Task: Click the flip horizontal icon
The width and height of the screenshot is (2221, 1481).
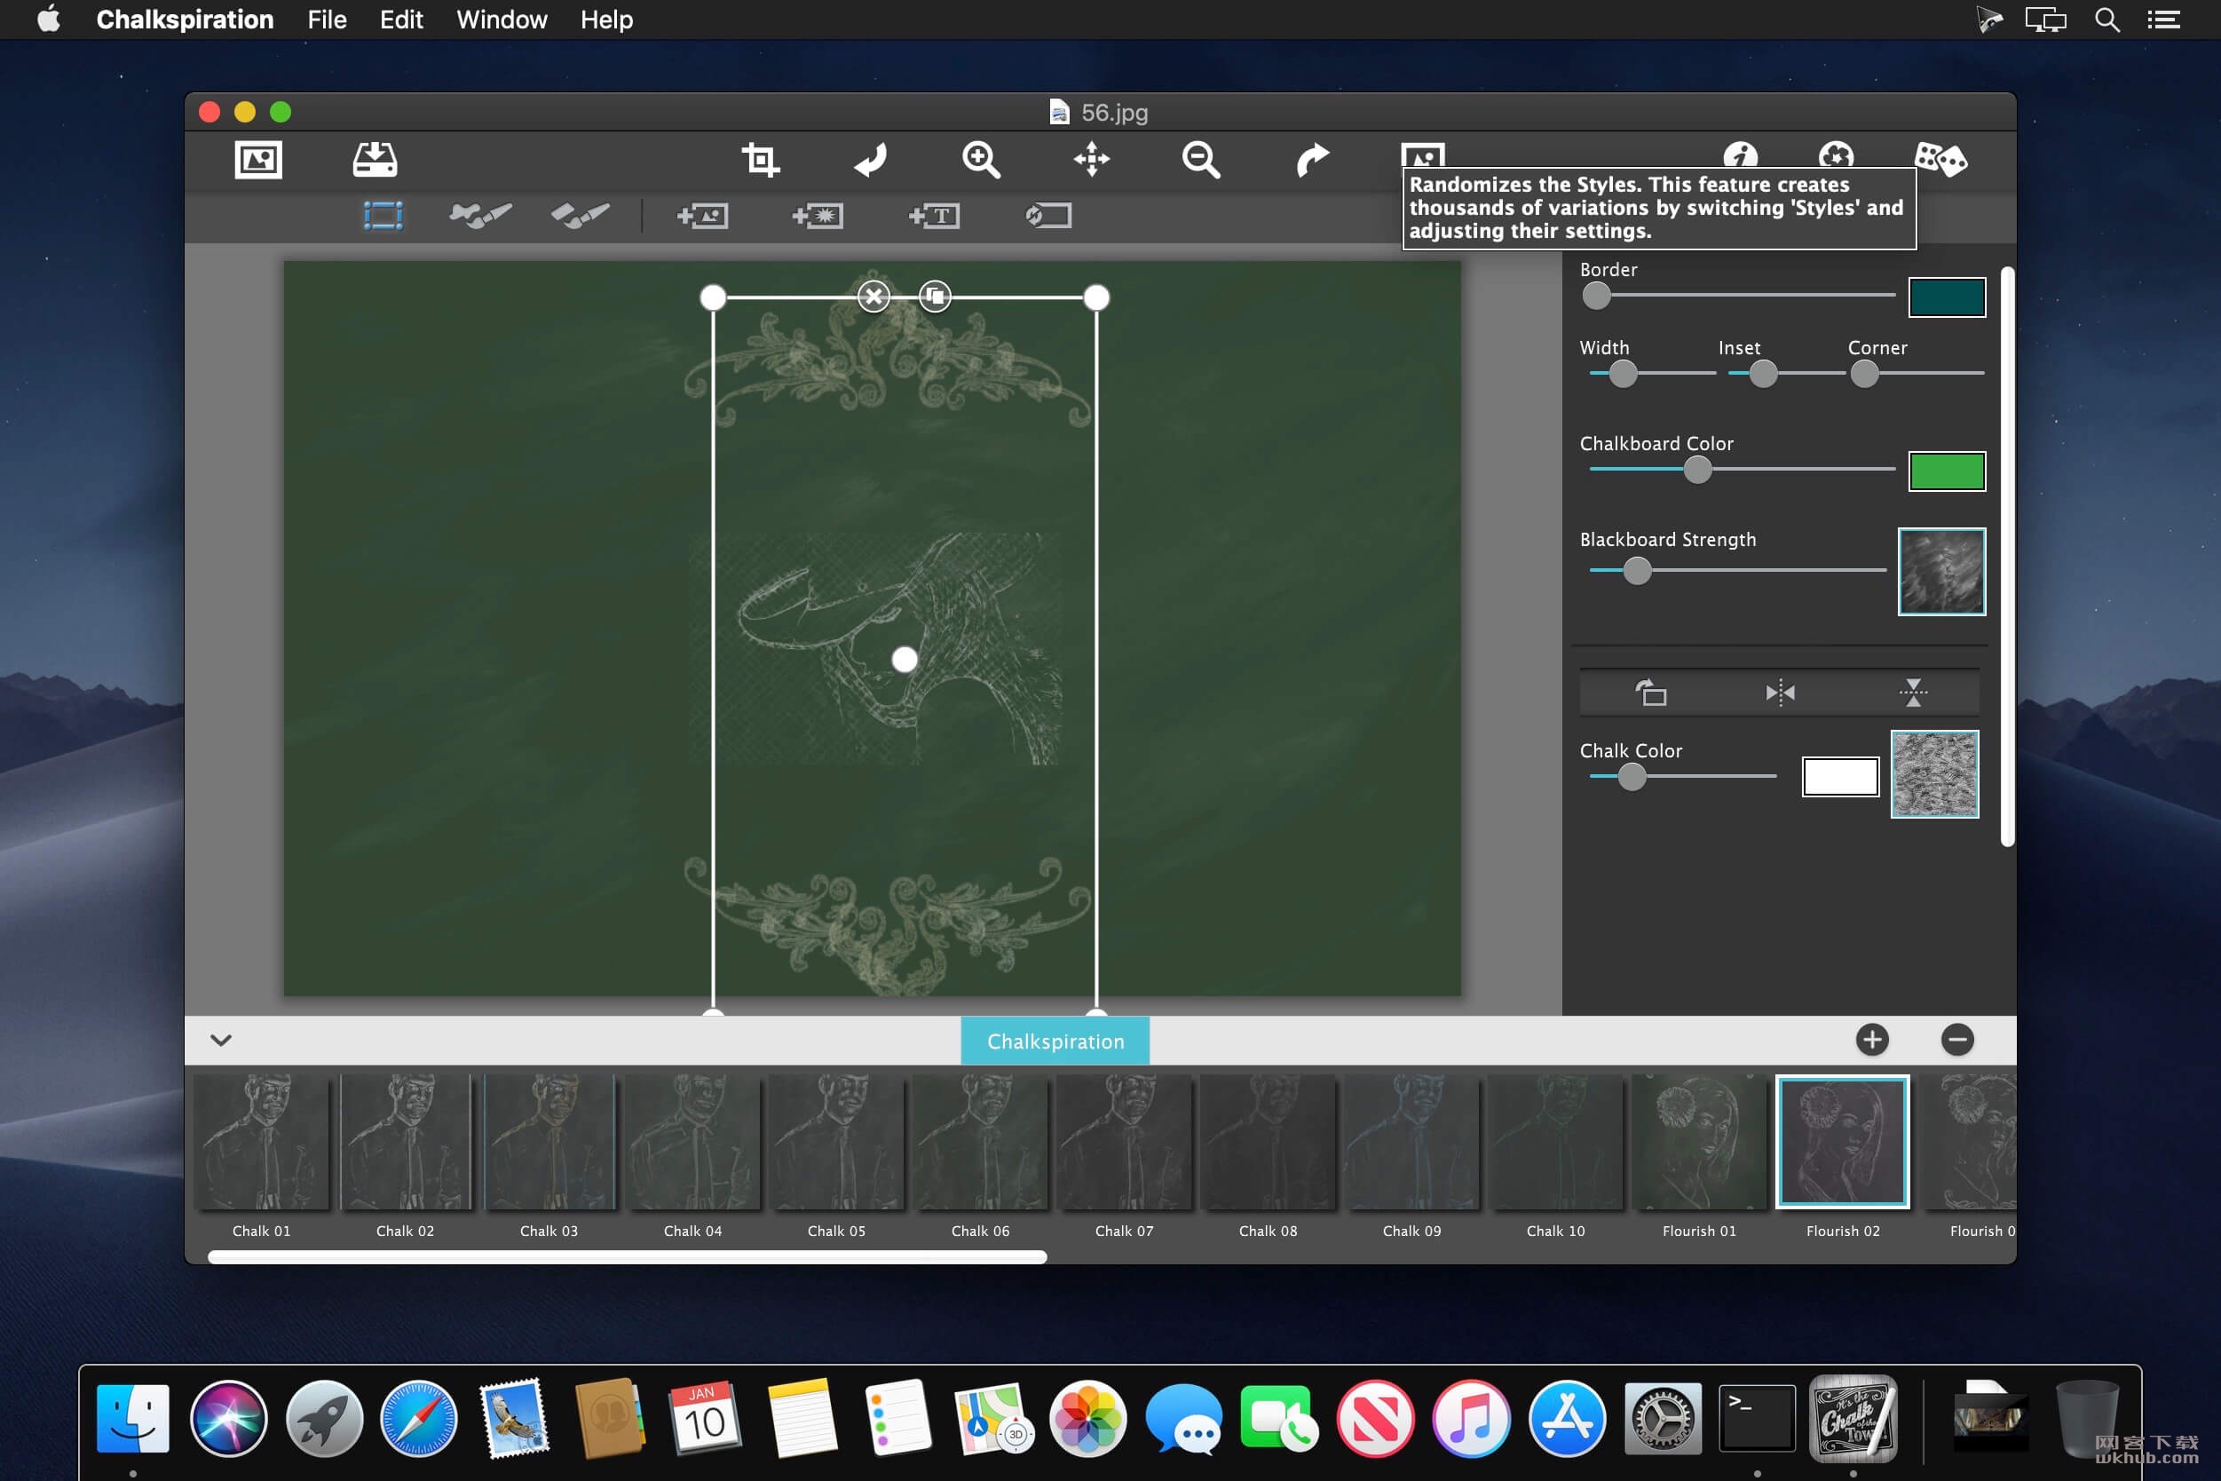Action: coord(1780,693)
